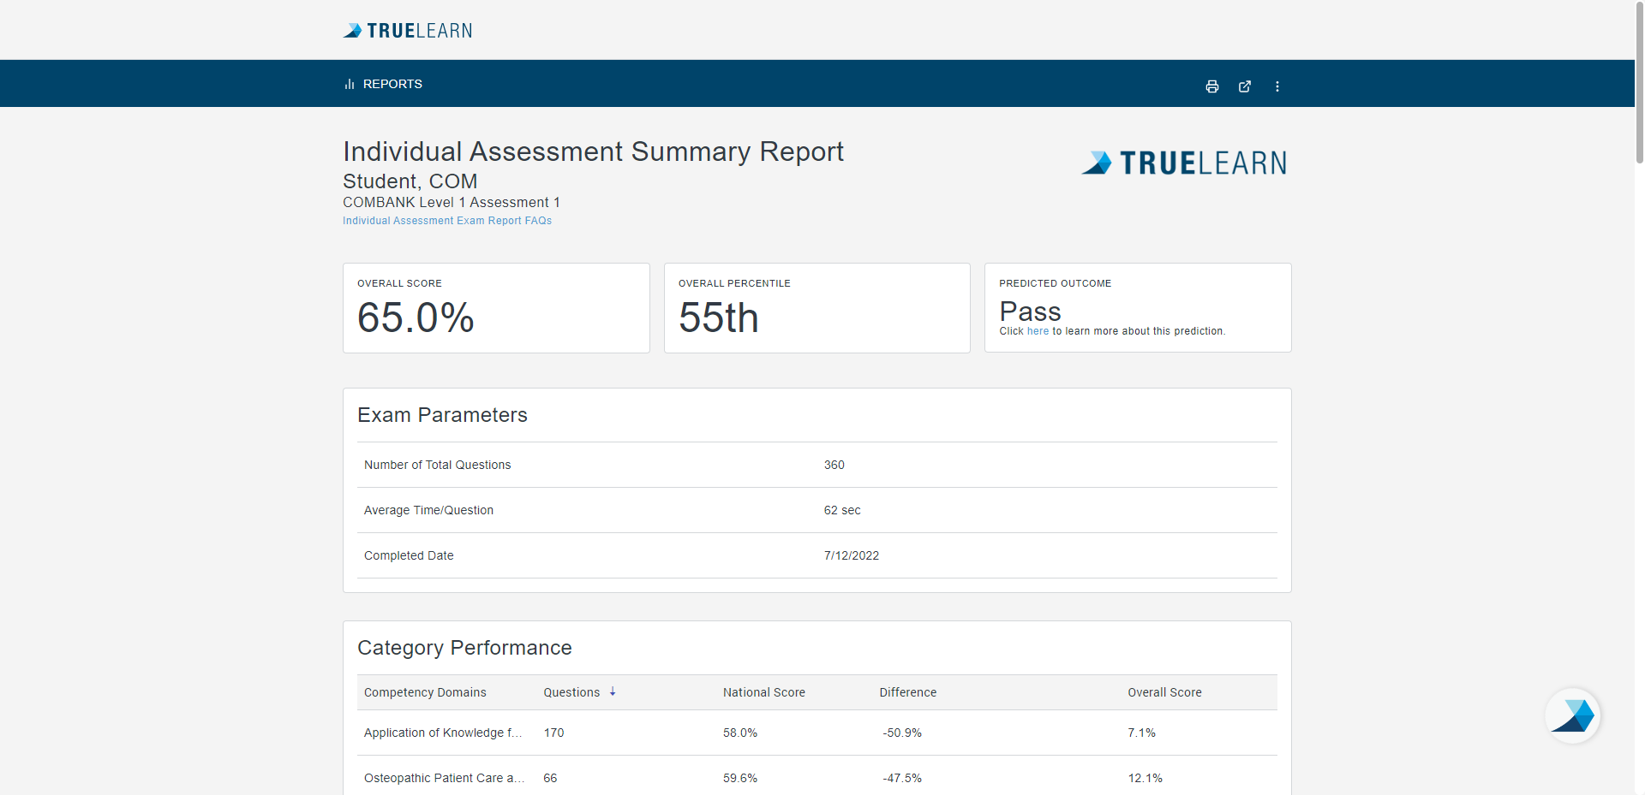Print the report with the printer icon
The width and height of the screenshot is (1645, 795).
pyautogui.click(x=1211, y=86)
